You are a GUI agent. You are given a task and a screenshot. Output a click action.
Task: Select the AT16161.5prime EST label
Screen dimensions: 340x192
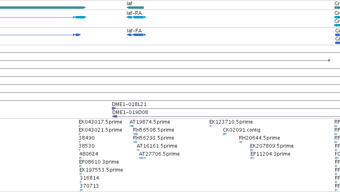click(157, 146)
